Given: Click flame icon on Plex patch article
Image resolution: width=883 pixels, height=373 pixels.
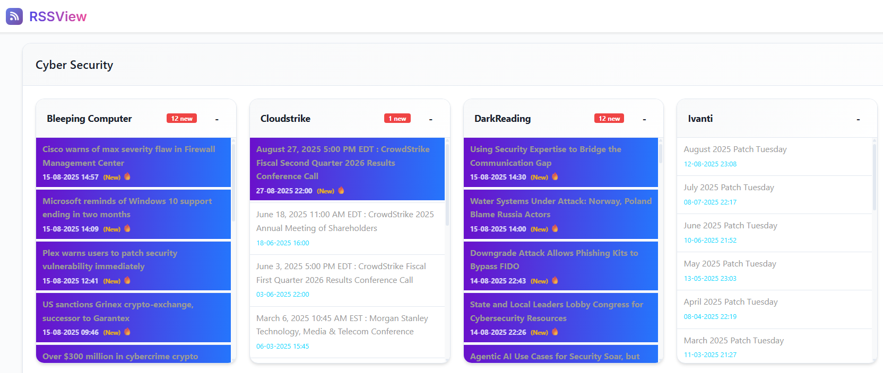Looking at the screenshot, I should [x=127, y=280].
